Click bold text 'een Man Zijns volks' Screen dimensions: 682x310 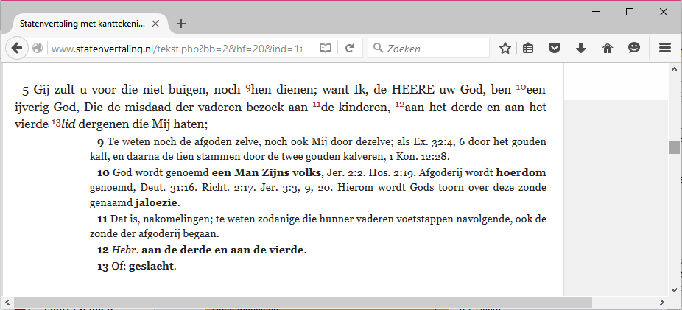[266, 172]
